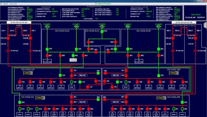Toggle tie breaker 300 in ED-SWB-MA
207x117 pixels.
coord(98,99)
